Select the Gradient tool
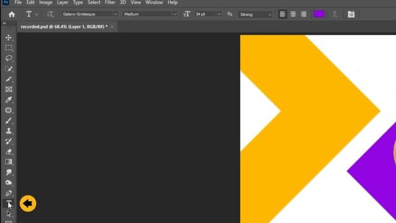This screenshot has width=396, height=223. (9, 162)
